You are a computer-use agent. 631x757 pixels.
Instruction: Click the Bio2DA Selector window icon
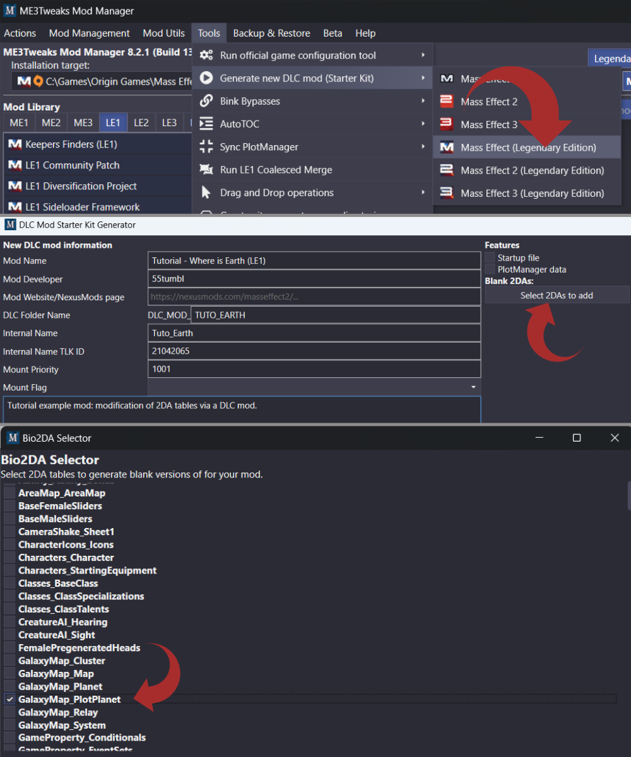point(12,438)
